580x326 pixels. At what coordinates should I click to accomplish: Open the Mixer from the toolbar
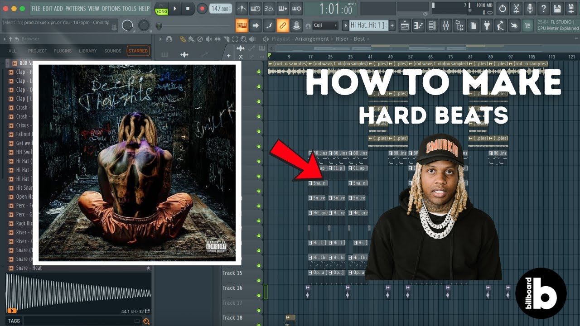[445, 25]
